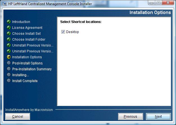Select the Choose Install Folder step

click(29, 40)
